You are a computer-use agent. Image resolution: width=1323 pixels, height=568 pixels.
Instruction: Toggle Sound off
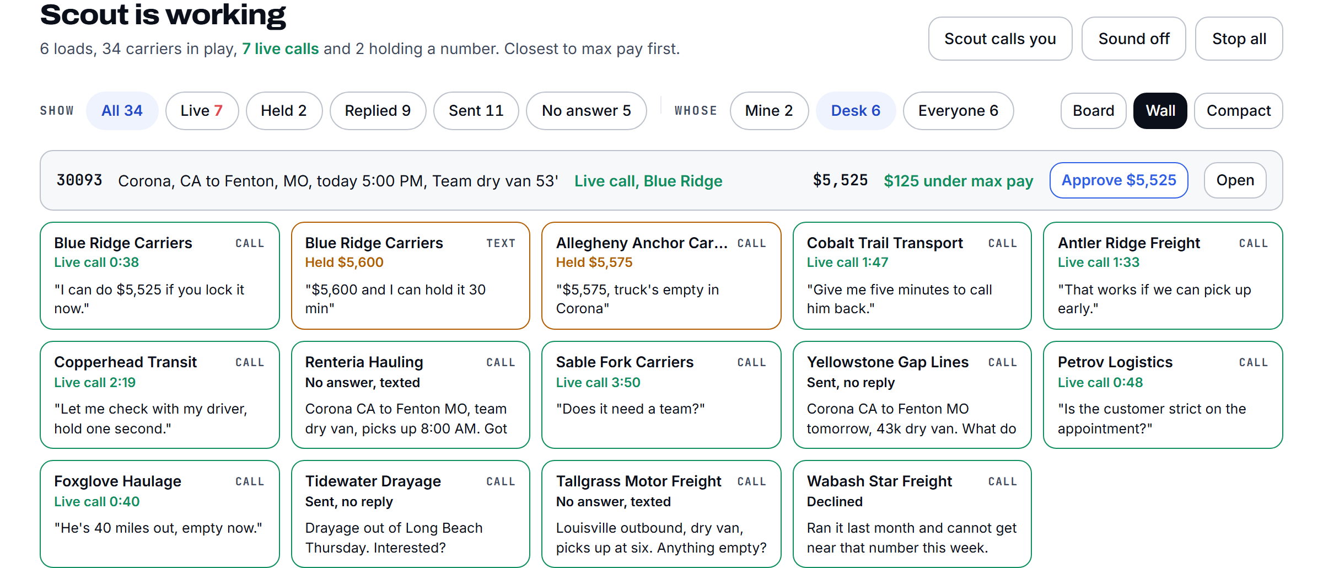[1133, 39]
